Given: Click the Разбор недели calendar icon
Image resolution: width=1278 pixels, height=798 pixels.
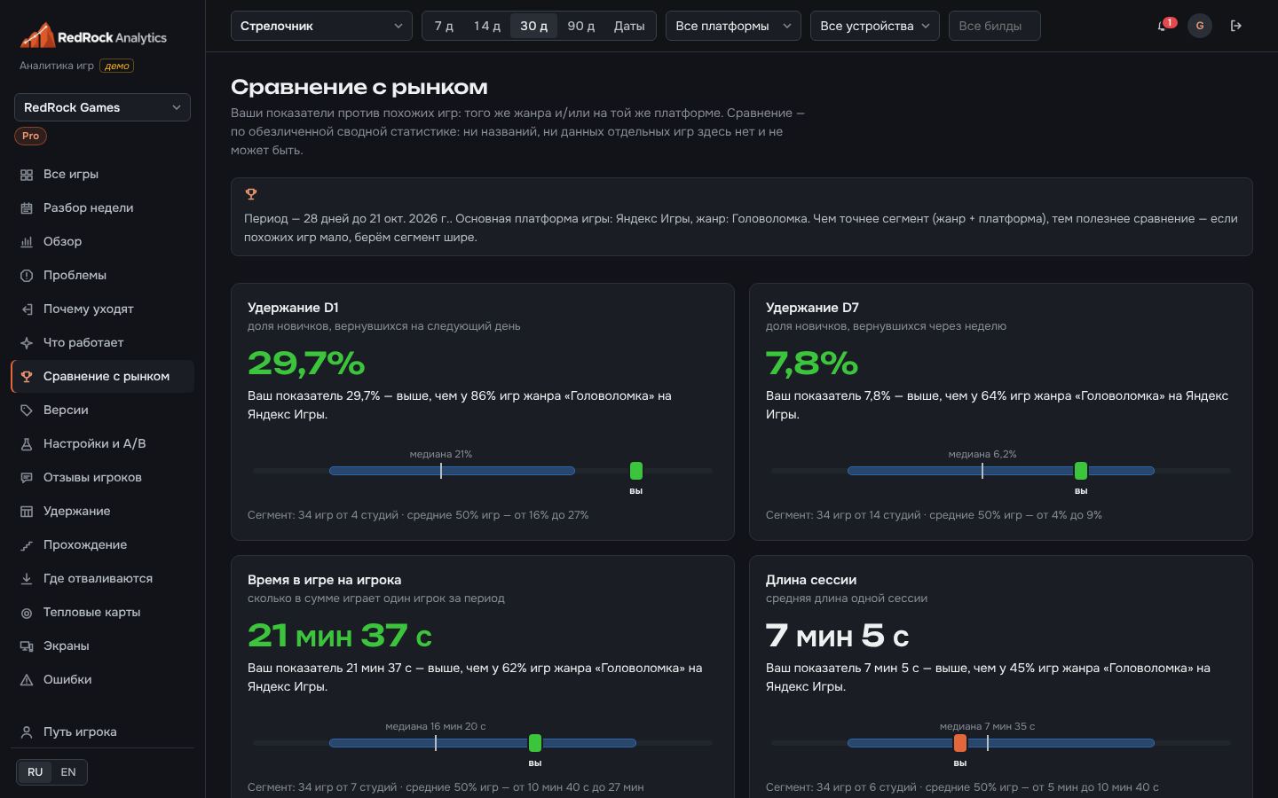Looking at the screenshot, I should [x=27, y=208].
